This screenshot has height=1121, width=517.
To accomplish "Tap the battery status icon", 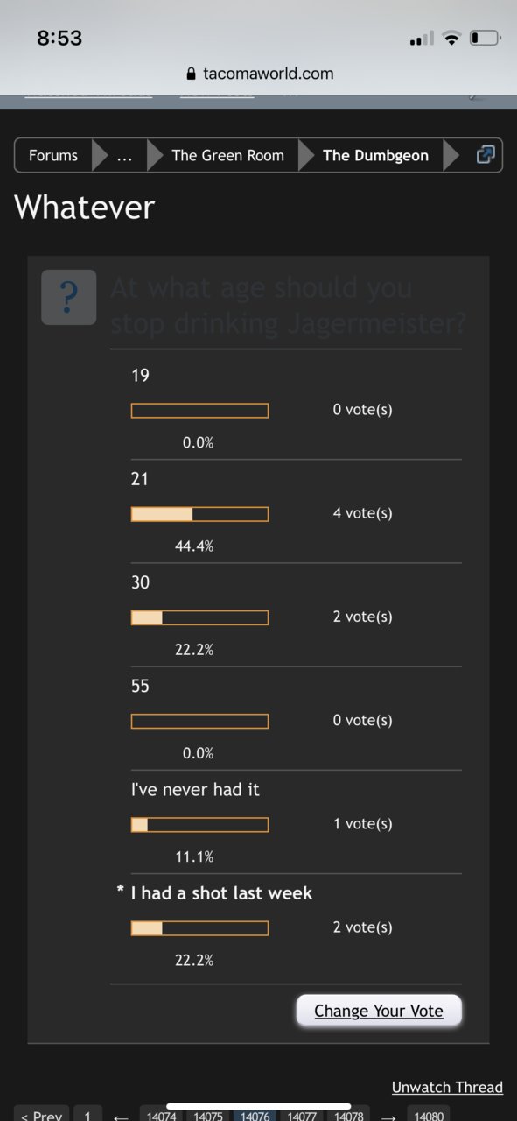I will click(486, 39).
